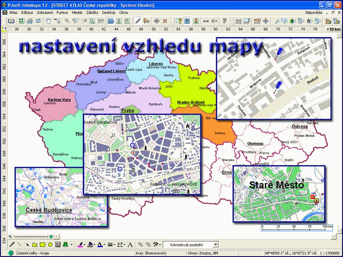The image size is (343, 257).
Task: Click the orange arrow ruler icon
Action: (257, 21)
